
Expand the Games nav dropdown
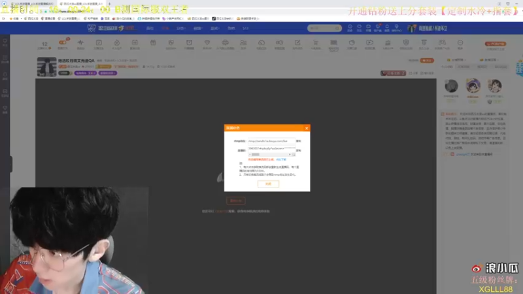(214, 28)
